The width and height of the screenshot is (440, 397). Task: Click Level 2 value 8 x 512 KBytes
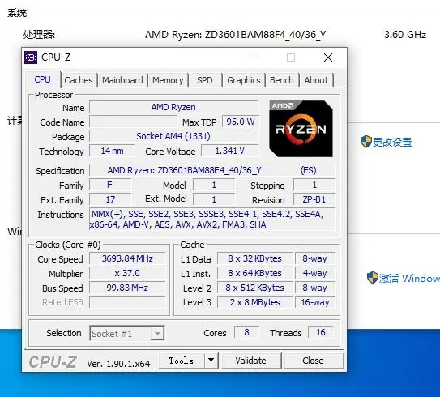pos(254,288)
